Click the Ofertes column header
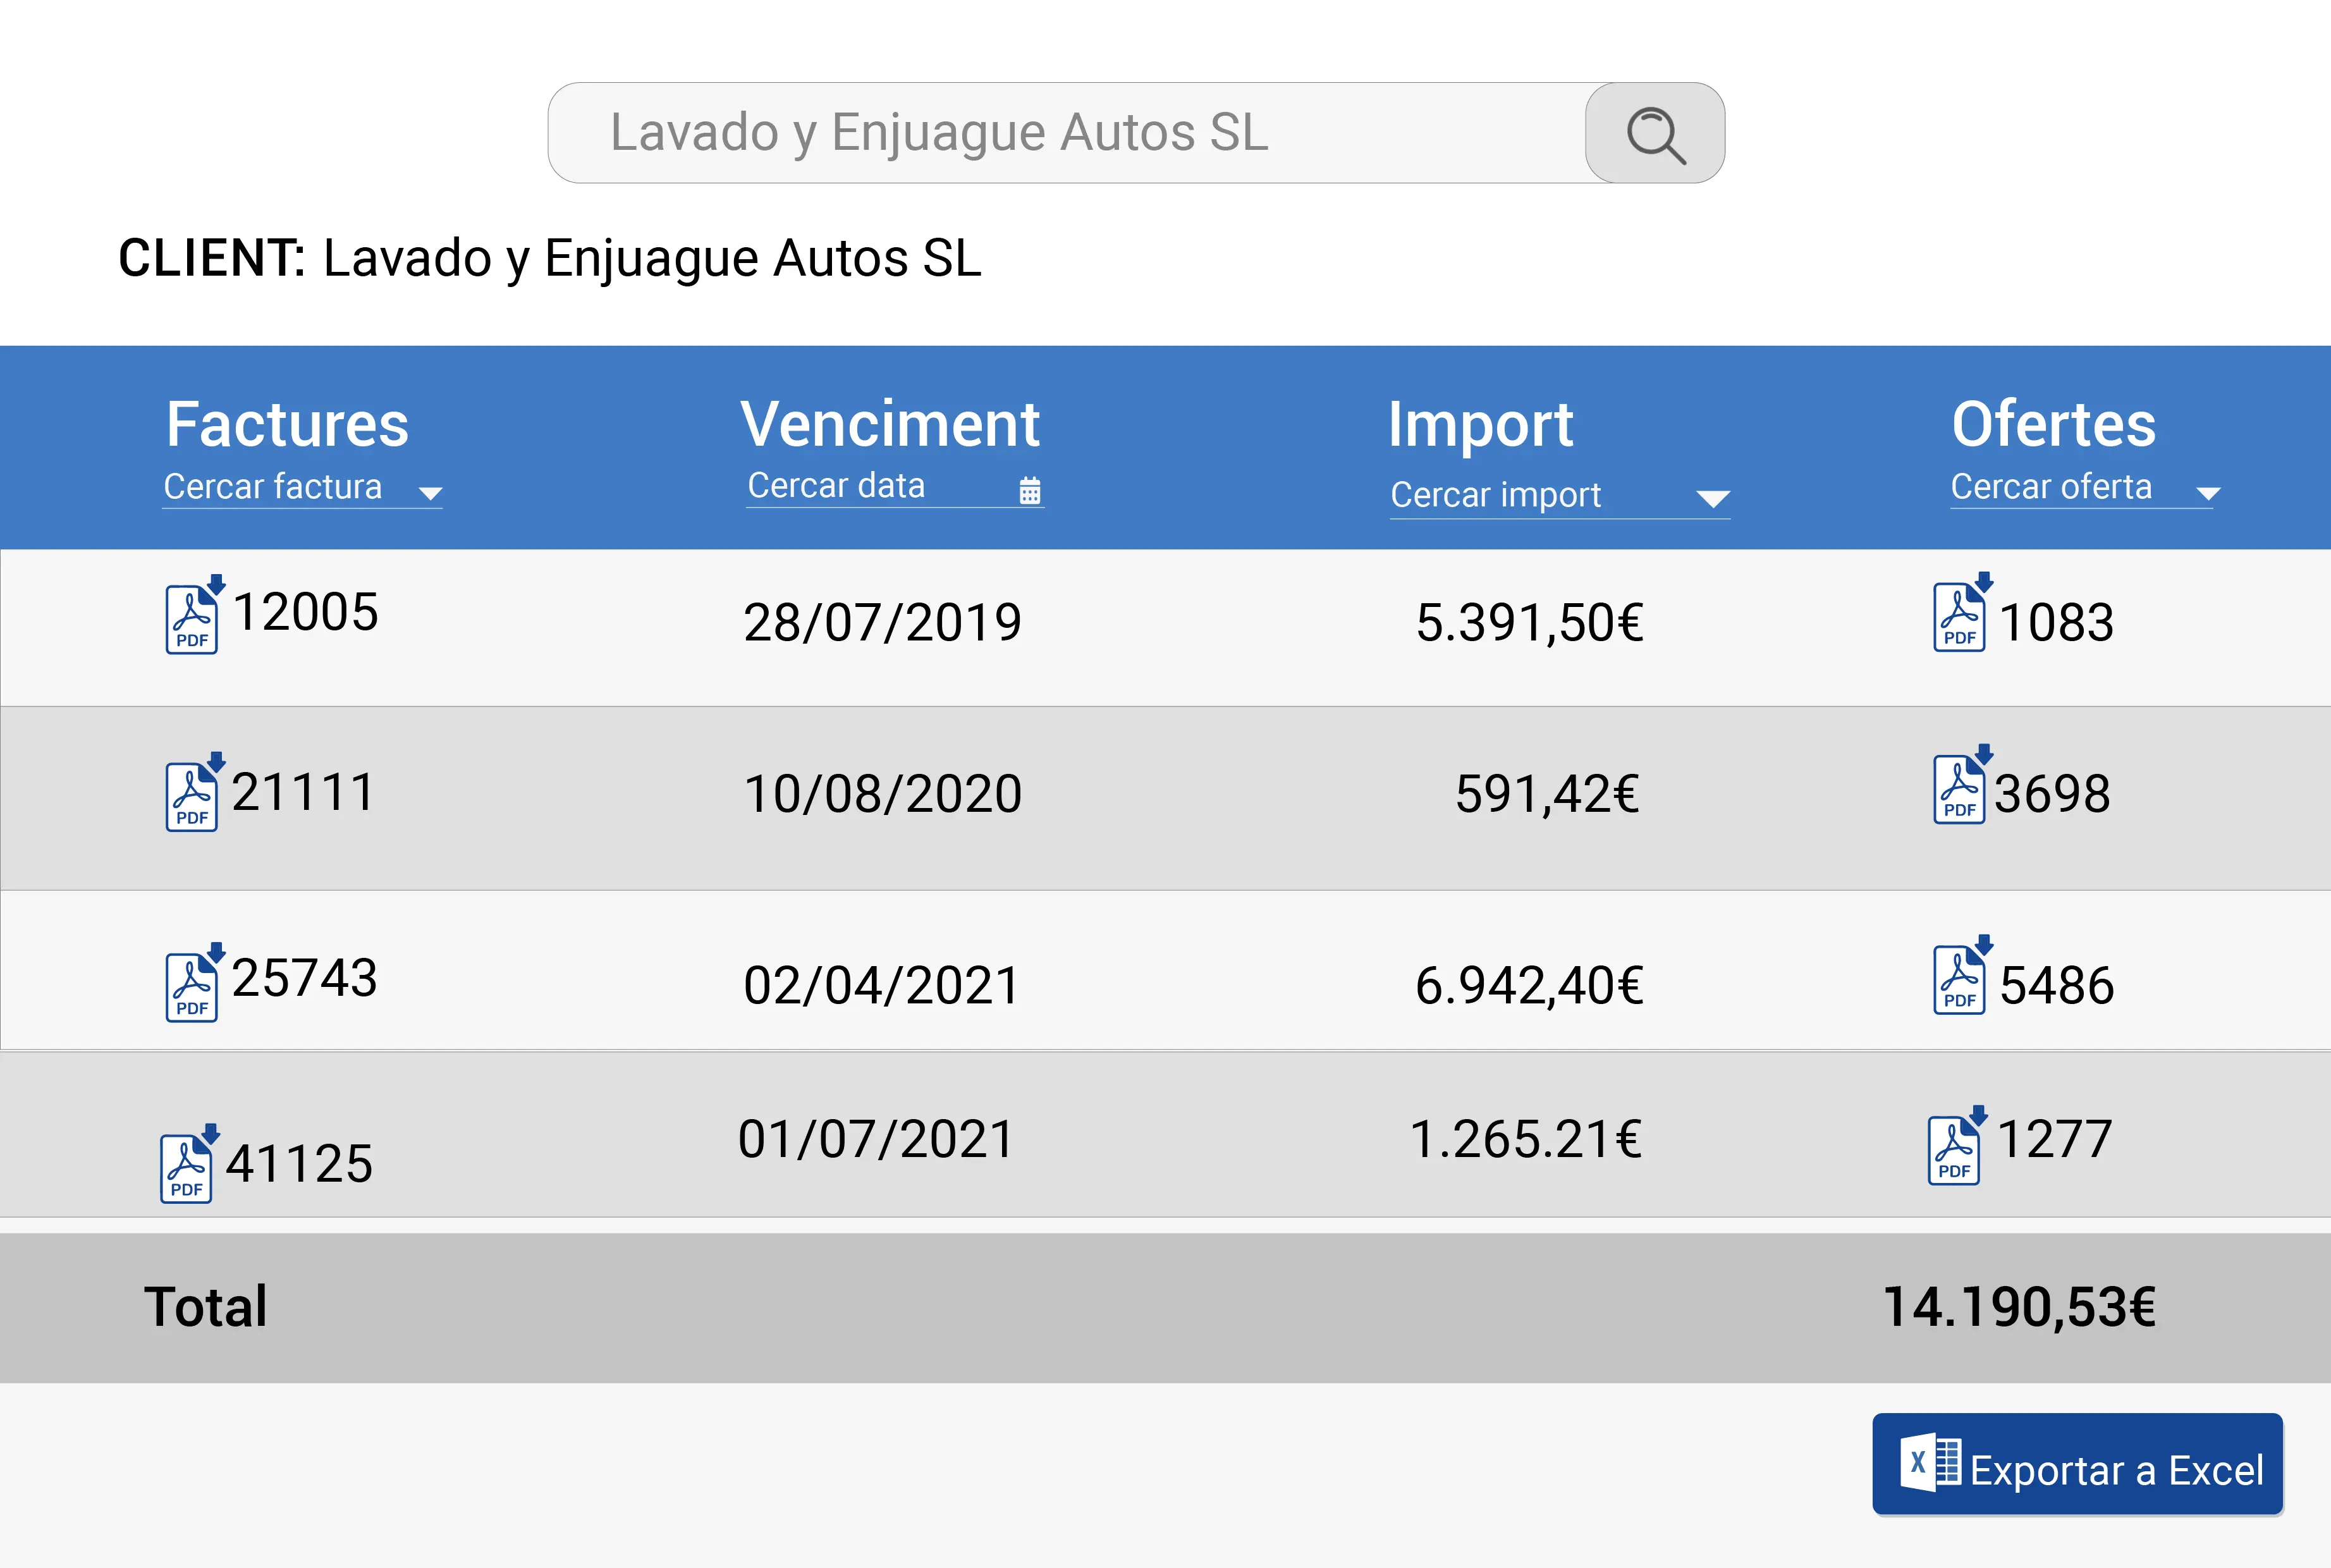Image resolution: width=2331 pixels, height=1568 pixels. [x=2054, y=424]
